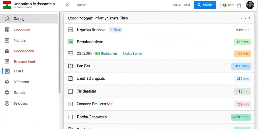
Task: Open the Uläännecet link in header
Action: [181, 5]
